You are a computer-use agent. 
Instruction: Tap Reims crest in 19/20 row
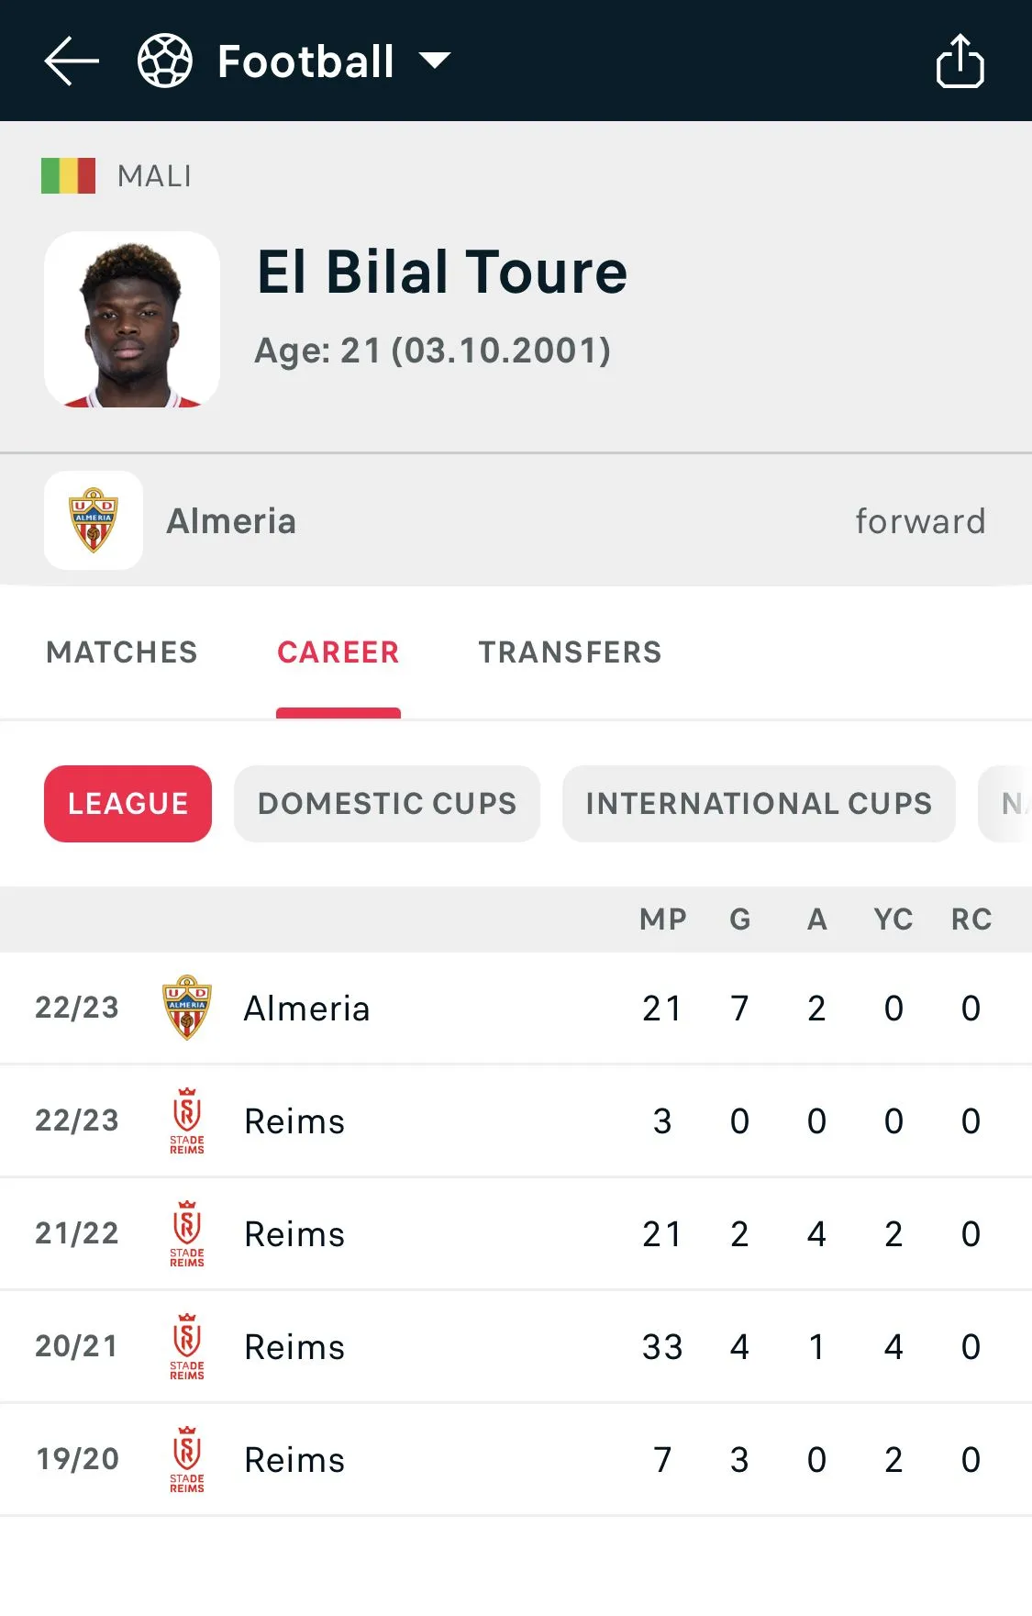point(187,1459)
